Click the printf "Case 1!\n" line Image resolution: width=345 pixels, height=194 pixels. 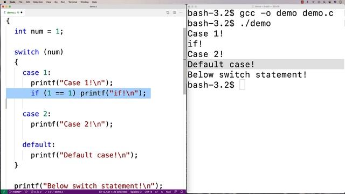click(x=72, y=83)
